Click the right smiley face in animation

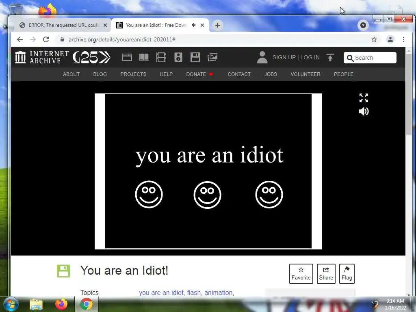pyautogui.click(x=269, y=195)
